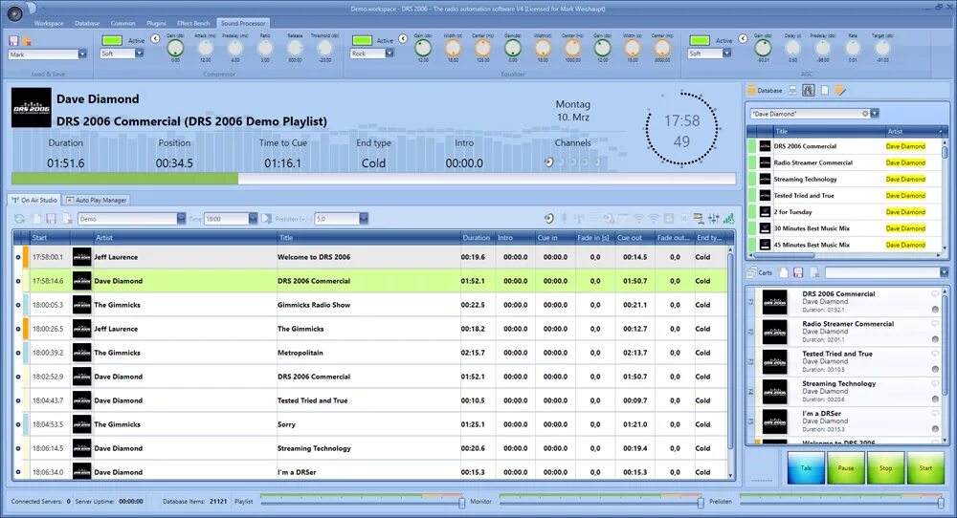Save the current playlist
957x518 pixels.
pyautogui.click(x=52, y=219)
